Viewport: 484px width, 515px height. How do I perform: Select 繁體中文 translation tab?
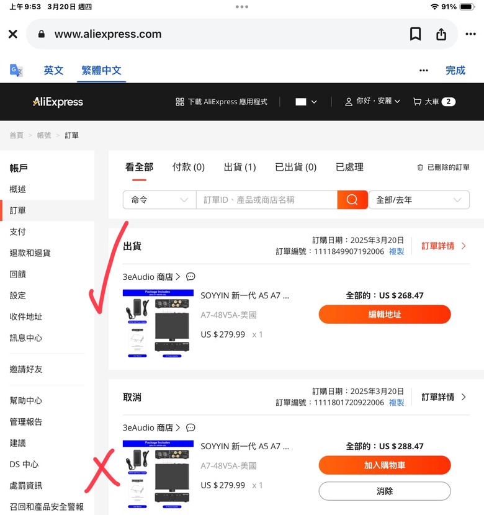pyautogui.click(x=102, y=70)
